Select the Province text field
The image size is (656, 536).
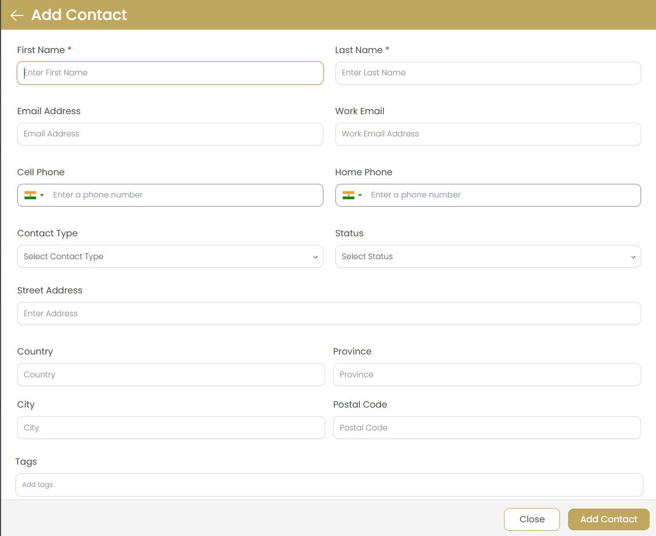[487, 374]
